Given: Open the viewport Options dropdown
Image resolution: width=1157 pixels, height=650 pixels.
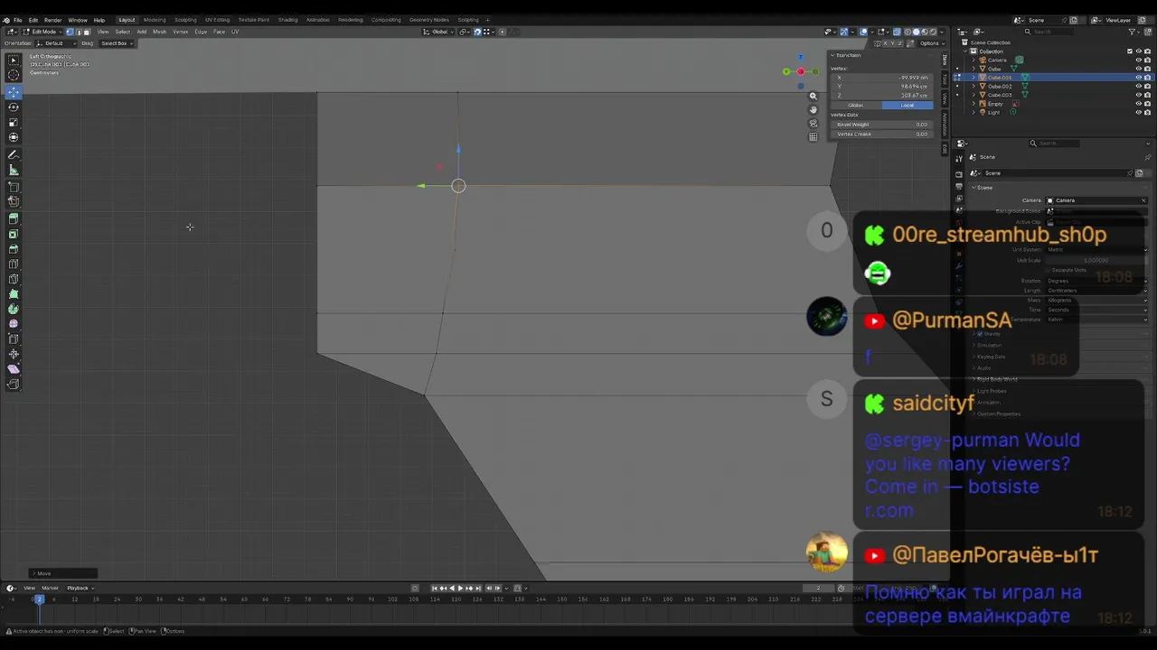Looking at the screenshot, I should [931, 43].
